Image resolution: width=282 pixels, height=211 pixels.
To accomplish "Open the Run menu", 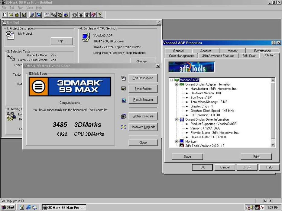I will click(x=20, y=8).
